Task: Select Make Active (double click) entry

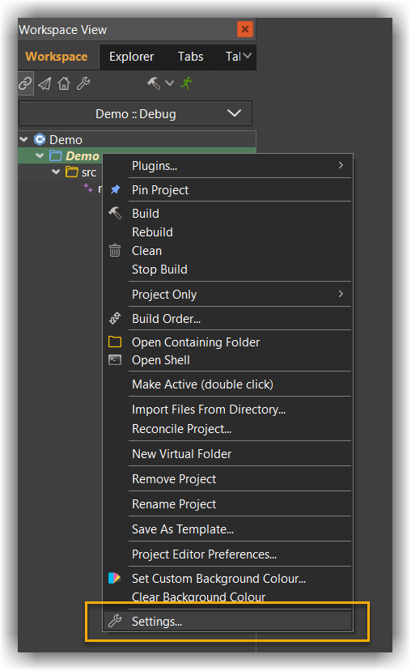Action: (x=227, y=384)
